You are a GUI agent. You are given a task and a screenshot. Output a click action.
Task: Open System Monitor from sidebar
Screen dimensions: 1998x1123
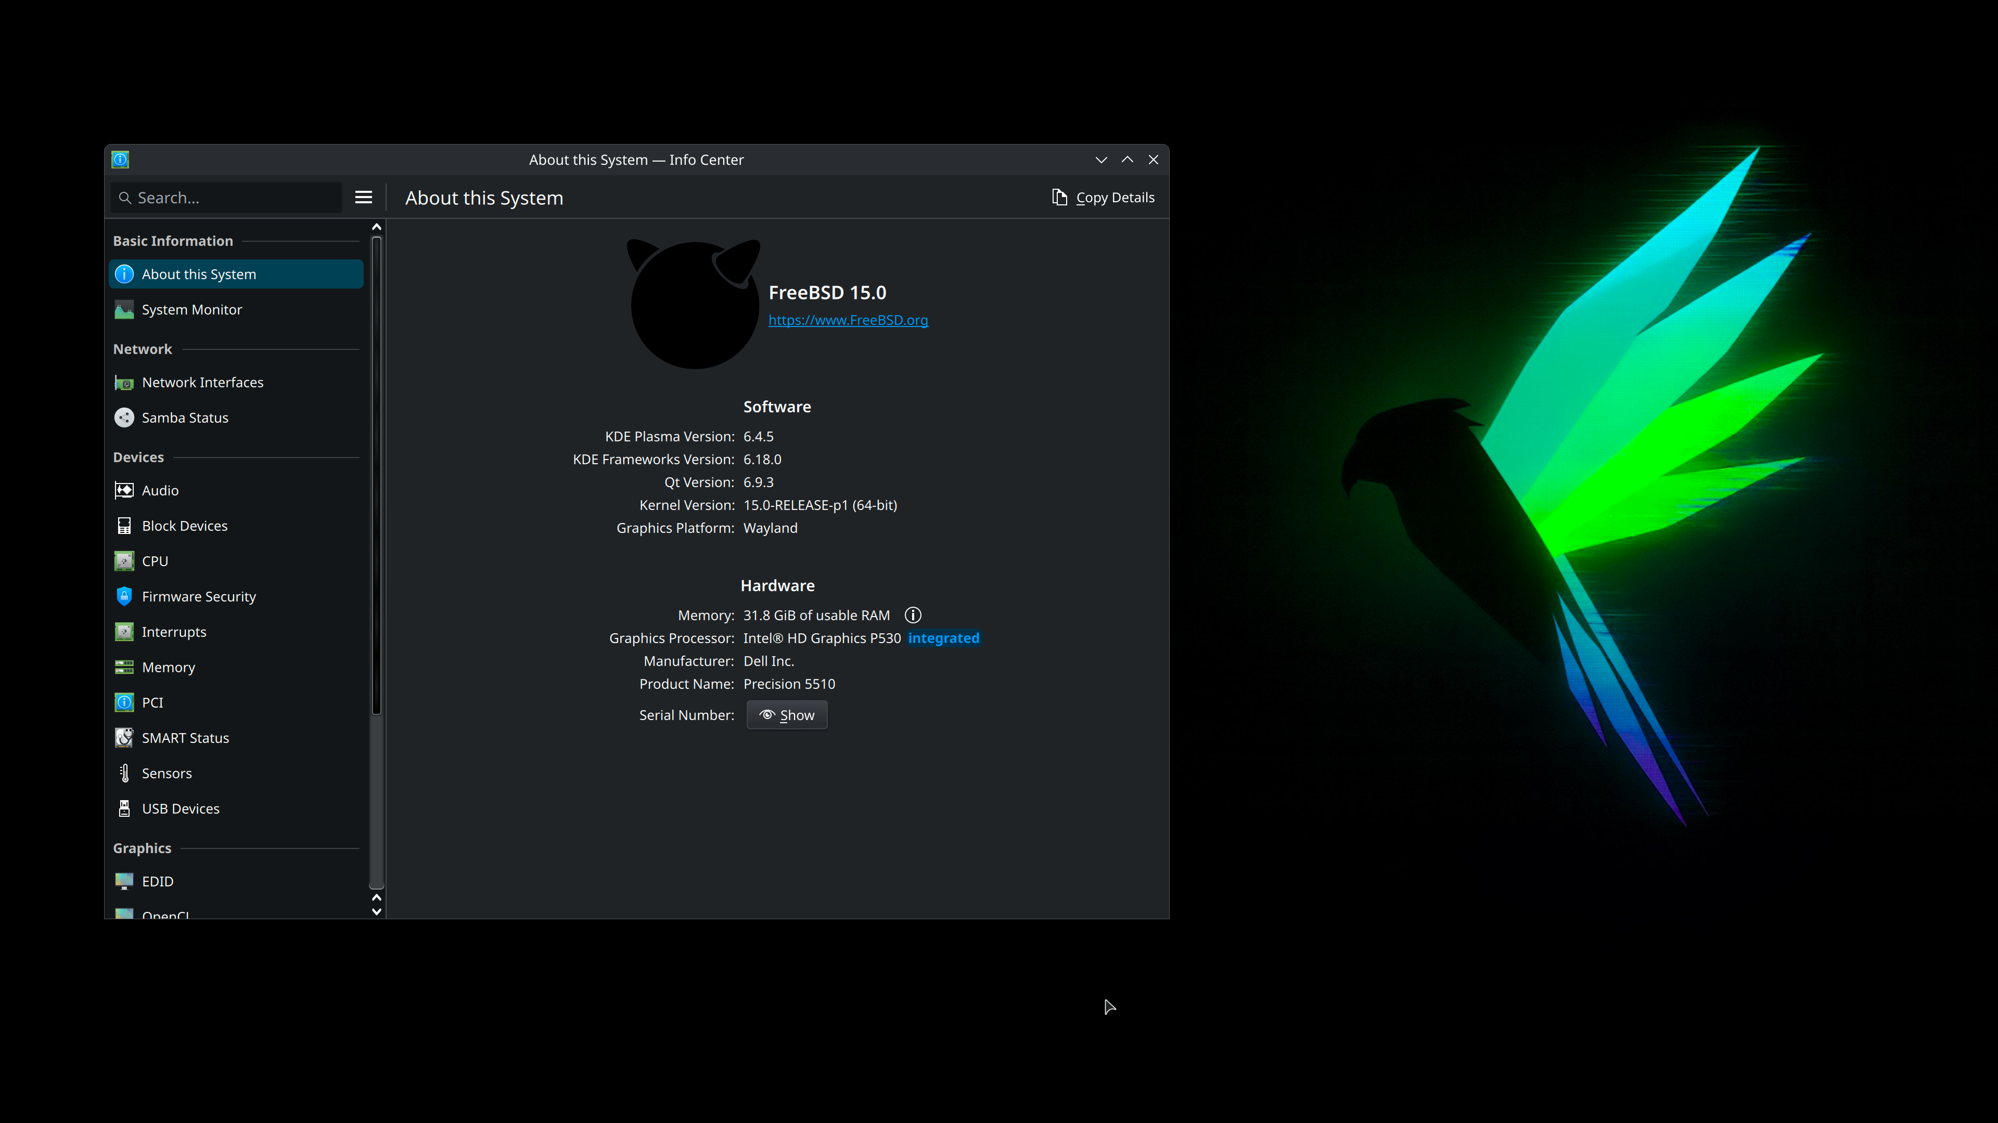(191, 310)
